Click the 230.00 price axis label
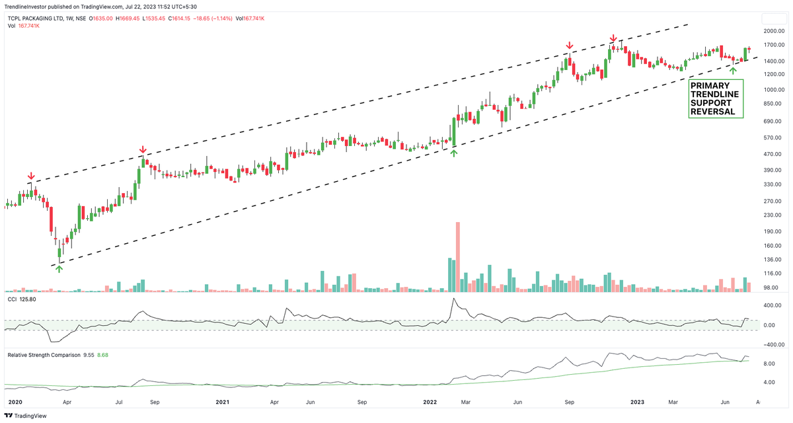This screenshot has width=793, height=423. click(x=773, y=215)
